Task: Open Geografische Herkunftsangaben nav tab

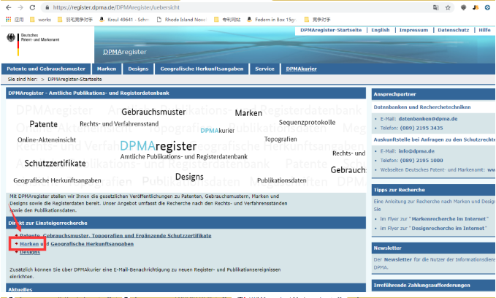Action: pyautogui.click(x=202, y=69)
